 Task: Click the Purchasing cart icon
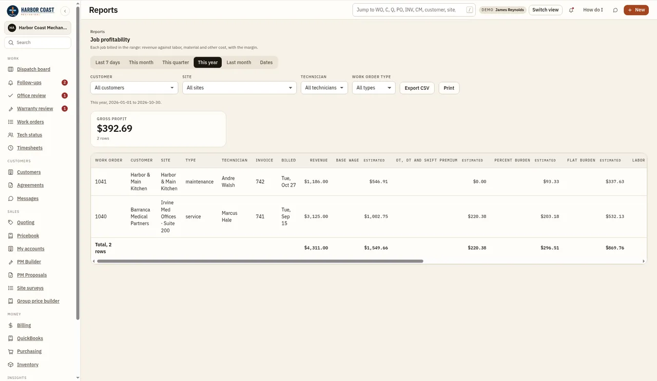11,351
